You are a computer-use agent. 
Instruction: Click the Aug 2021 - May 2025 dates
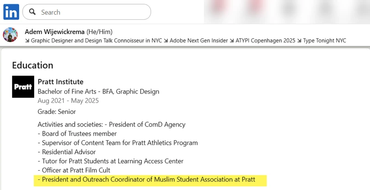[68, 101]
